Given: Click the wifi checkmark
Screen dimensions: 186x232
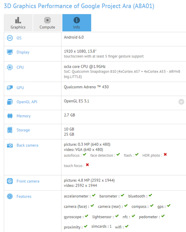Looking at the screenshot, I should pyautogui.click(x=127, y=226).
